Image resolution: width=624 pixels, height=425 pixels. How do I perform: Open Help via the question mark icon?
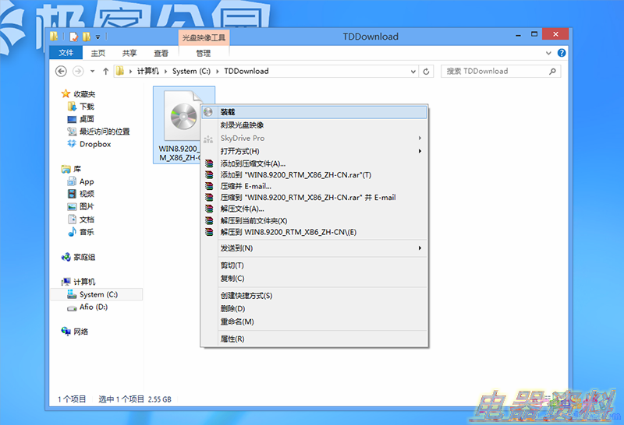point(562,53)
